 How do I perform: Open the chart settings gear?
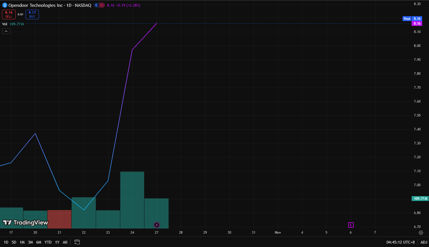coord(421,232)
